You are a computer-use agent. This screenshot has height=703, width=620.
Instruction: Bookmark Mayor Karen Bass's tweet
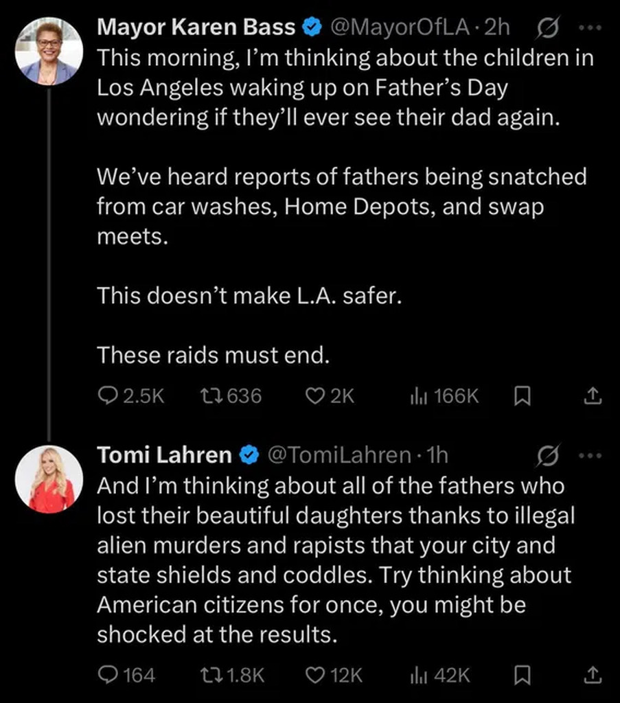(x=522, y=395)
